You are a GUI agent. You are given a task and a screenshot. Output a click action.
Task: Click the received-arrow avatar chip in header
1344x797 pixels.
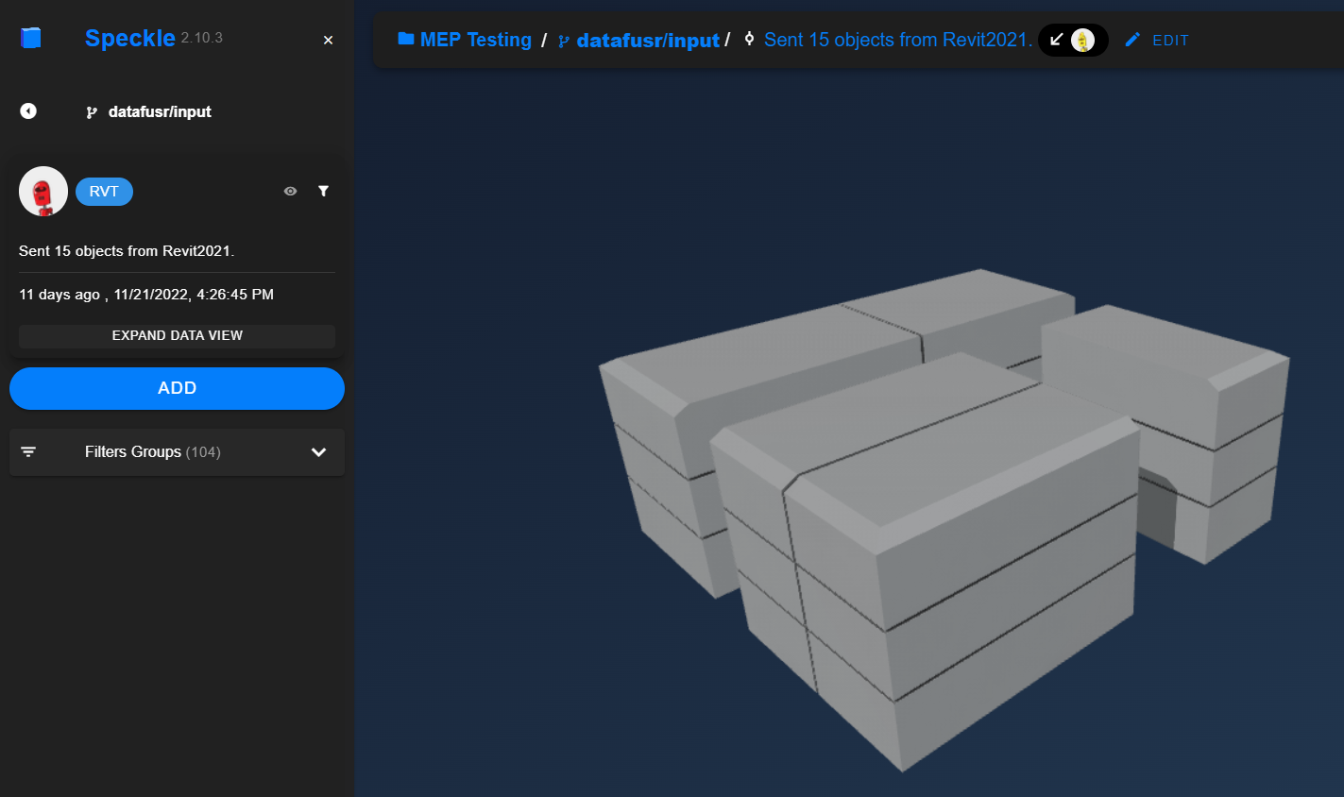(x=1072, y=40)
